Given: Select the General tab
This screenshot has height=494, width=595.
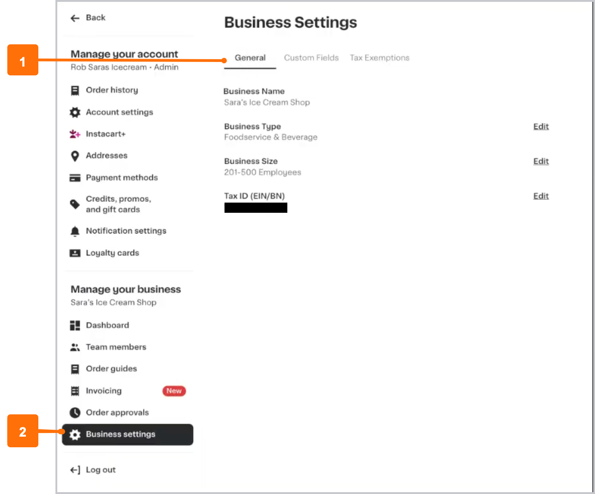Looking at the screenshot, I should point(250,57).
